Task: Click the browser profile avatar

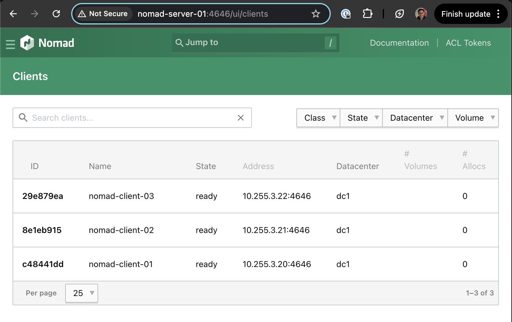Action: click(421, 13)
